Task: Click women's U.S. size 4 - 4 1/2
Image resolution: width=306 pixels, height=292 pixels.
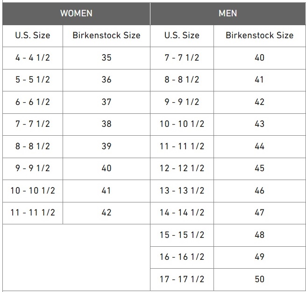Action: click(32, 58)
